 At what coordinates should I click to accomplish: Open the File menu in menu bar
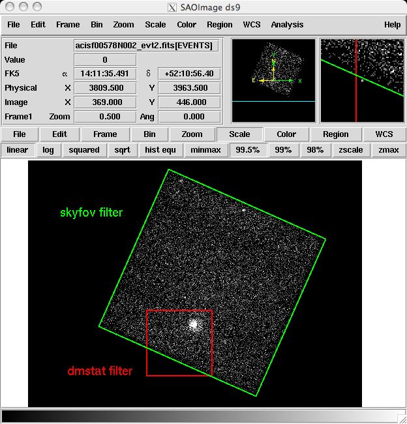tap(13, 25)
